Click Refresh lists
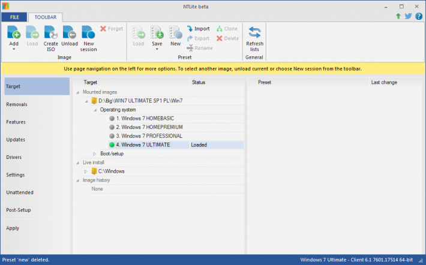426x265 pixels. point(254,38)
